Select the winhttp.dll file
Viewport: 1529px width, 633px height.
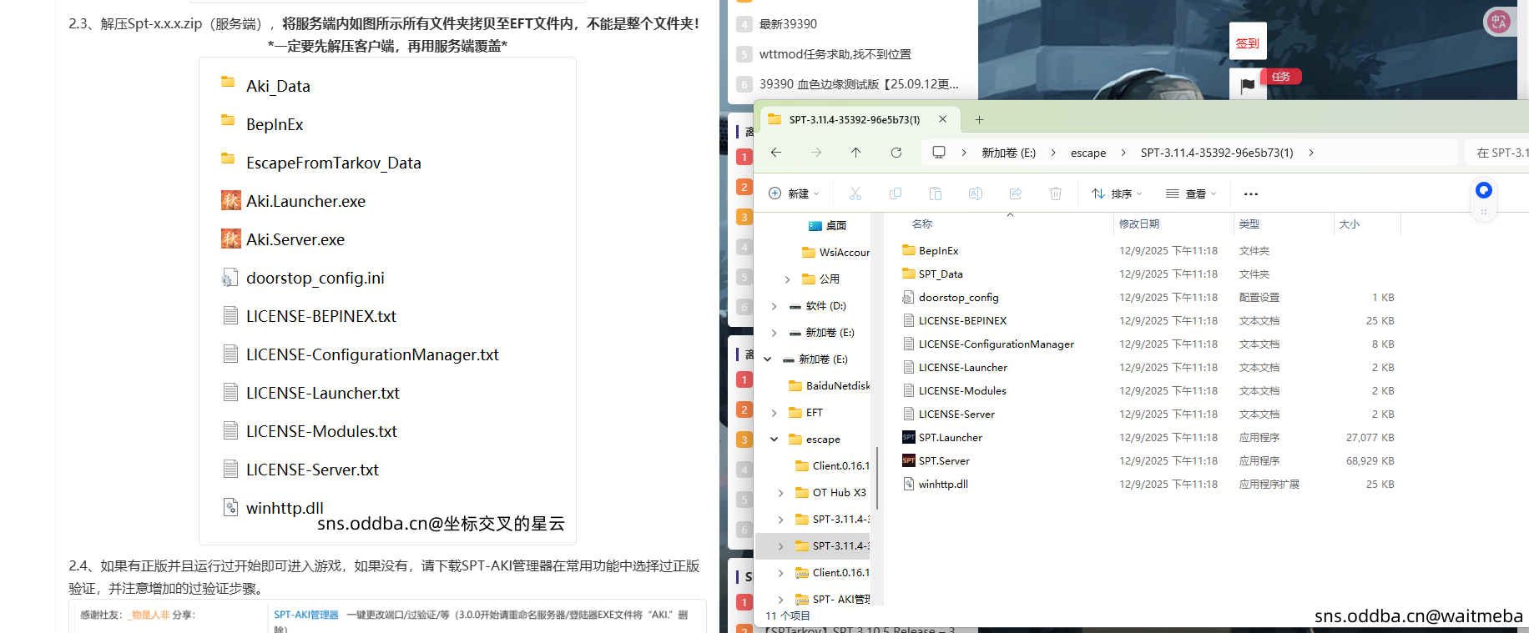tap(935, 484)
